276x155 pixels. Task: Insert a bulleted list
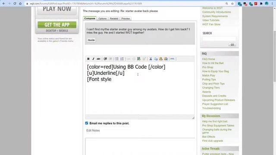click(x=117, y=59)
